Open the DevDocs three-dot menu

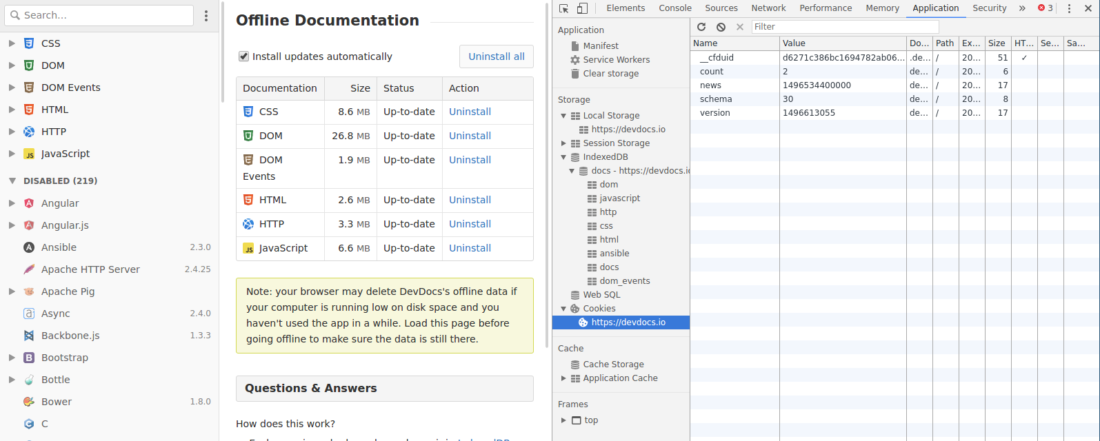pyautogui.click(x=206, y=15)
